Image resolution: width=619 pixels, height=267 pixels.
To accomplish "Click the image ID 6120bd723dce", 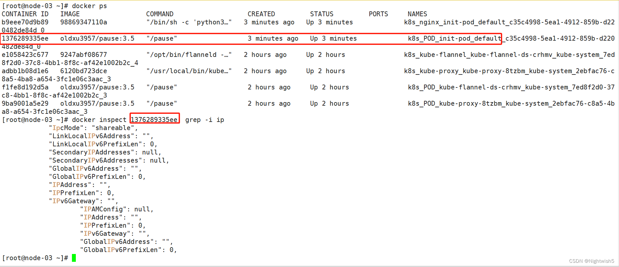I will coord(84,71).
